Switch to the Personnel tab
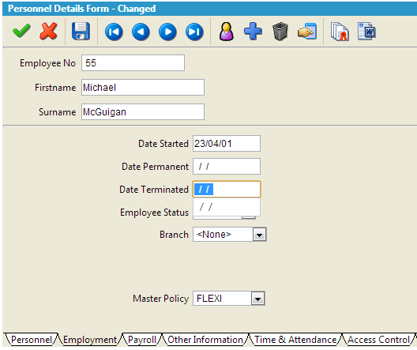This screenshot has width=417, height=350. coord(32,340)
